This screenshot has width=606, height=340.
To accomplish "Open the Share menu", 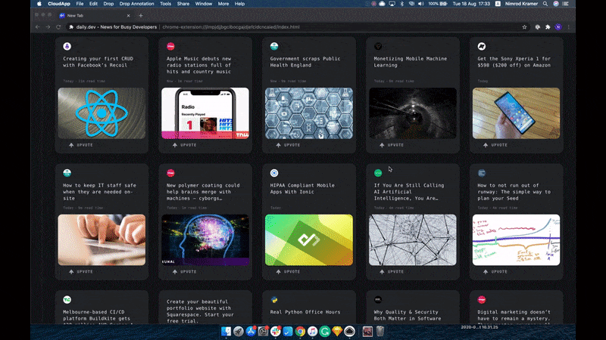I will click(x=183, y=4).
